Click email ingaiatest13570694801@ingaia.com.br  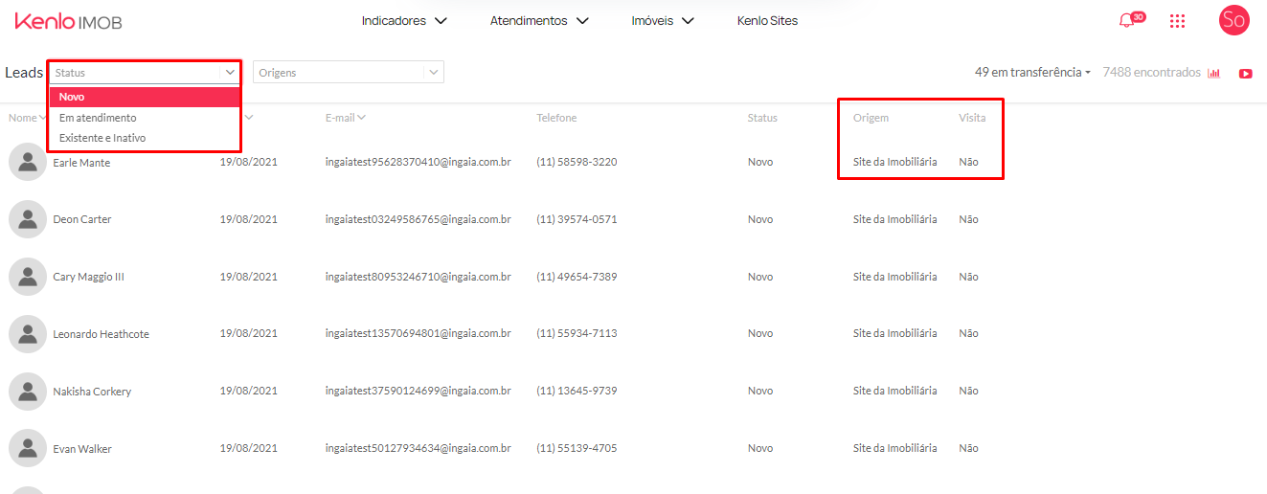pyautogui.click(x=418, y=333)
